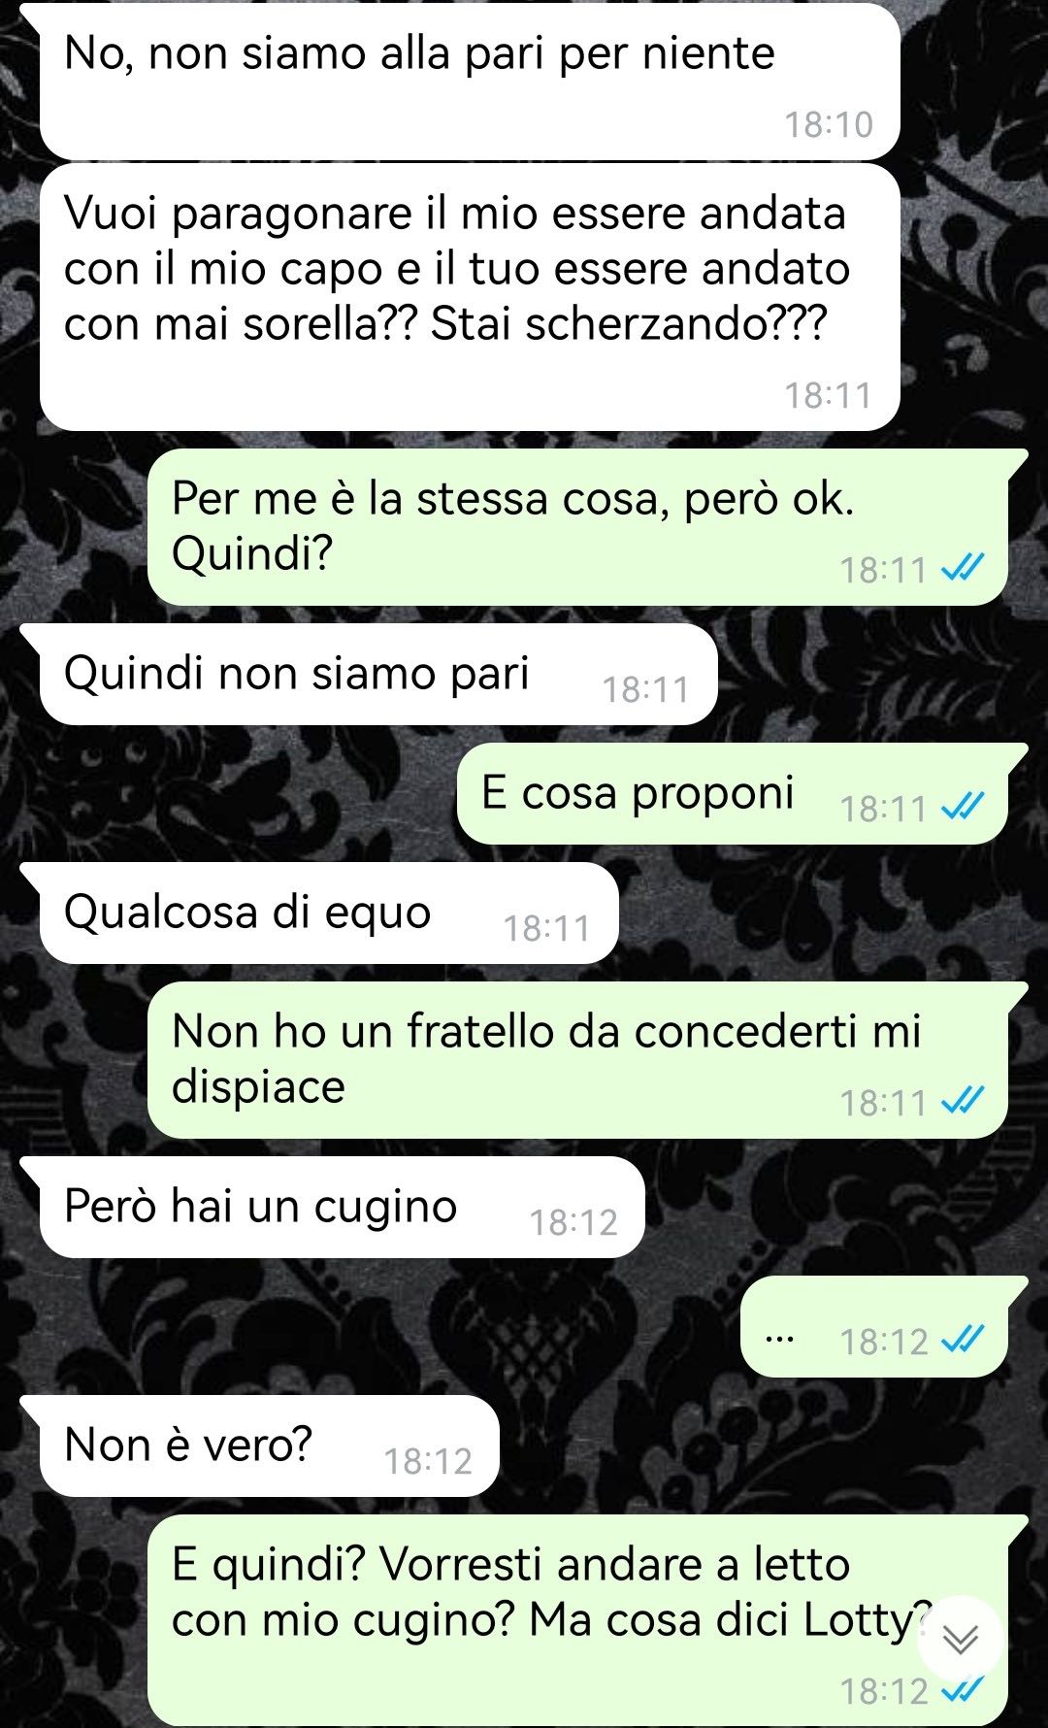Tap the "E quindi? Vorresti andare a letto" bubble
Screen dimensions: 1048x1728
577,1620
